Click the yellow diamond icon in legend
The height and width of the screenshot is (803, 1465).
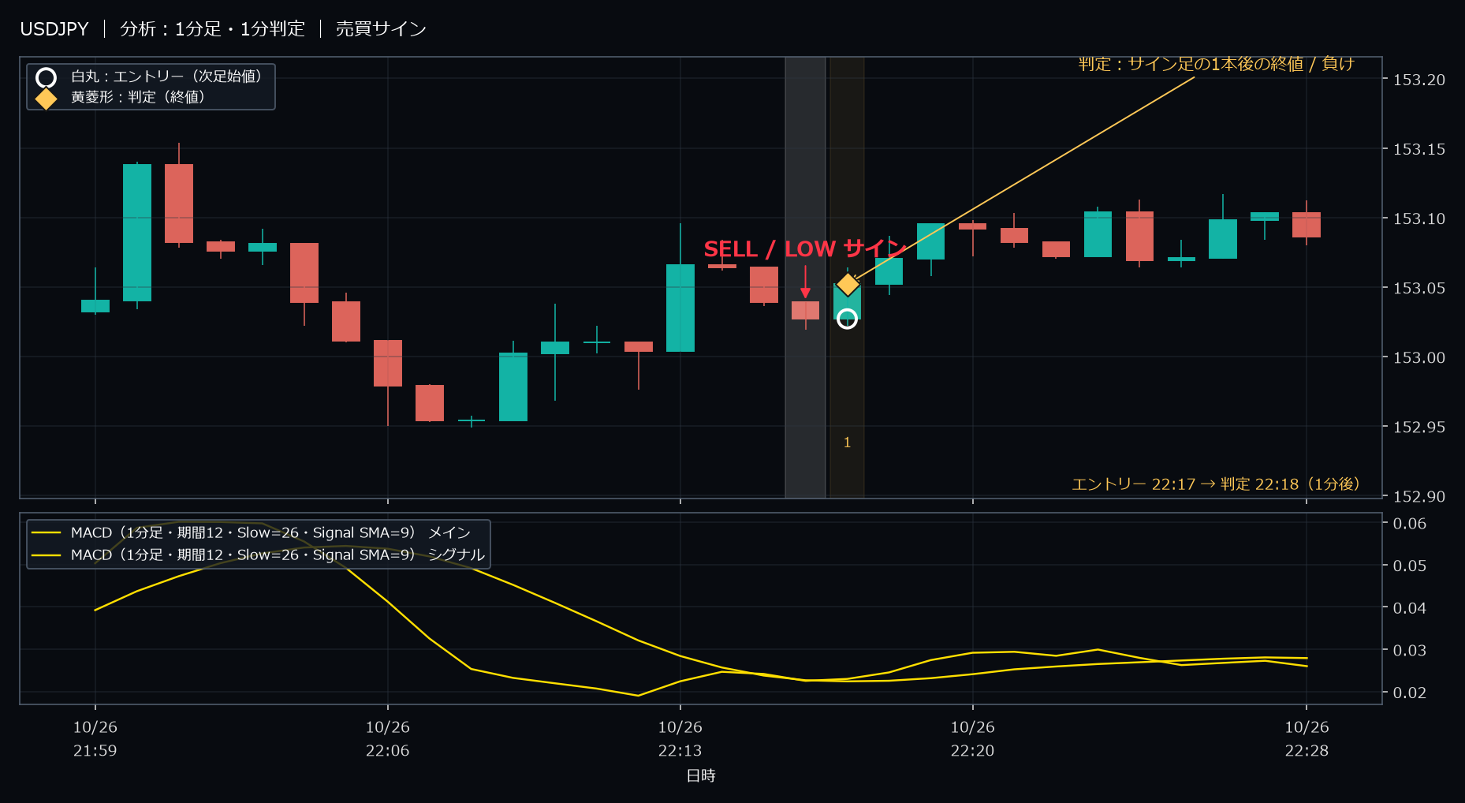pos(47,99)
